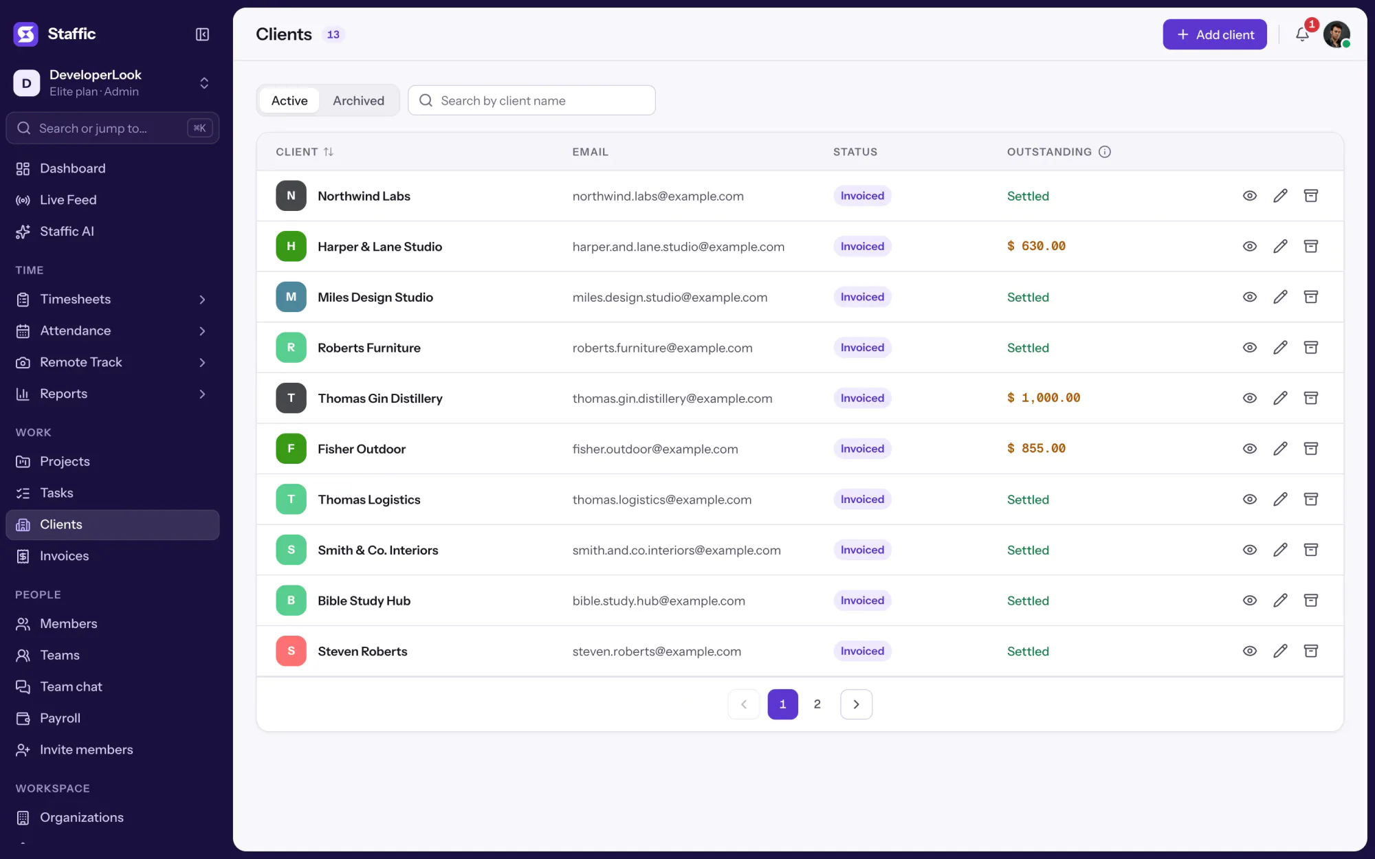Open Staffic AI from sidebar
The height and width of the screenshot is (859, 1375).
click(112, 232)
